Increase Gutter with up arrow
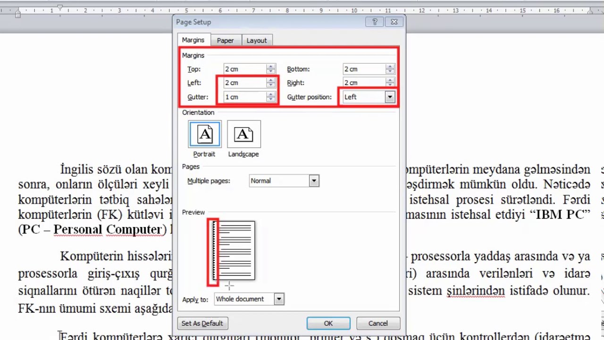Viewport: 604px width, 340px height. coord(271,94)
